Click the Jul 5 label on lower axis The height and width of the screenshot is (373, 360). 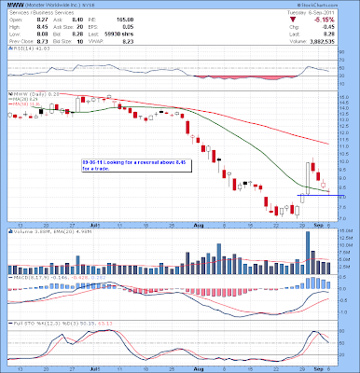tap(94, 369)
